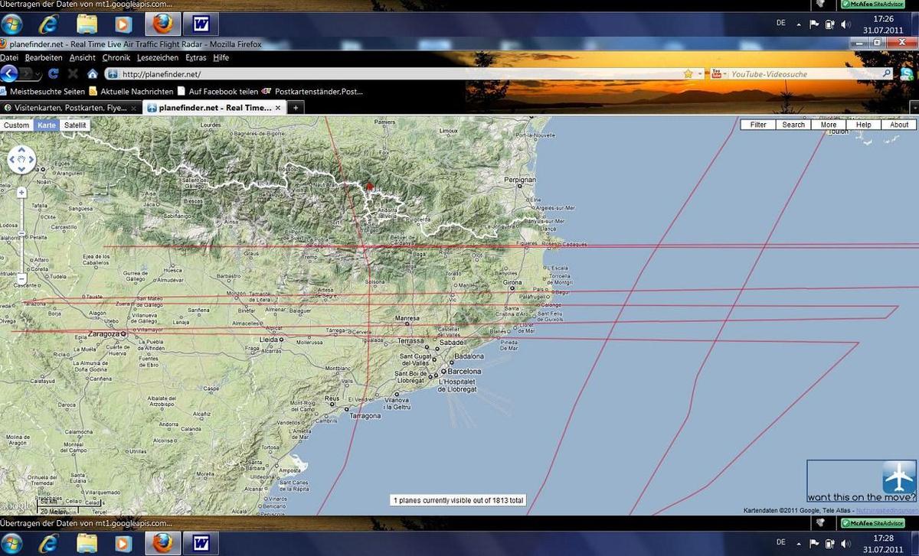This screenshot has width=919, height=556.
Task: Open Internet Explorer in the 17:26 taskbar
Action: 49,24
